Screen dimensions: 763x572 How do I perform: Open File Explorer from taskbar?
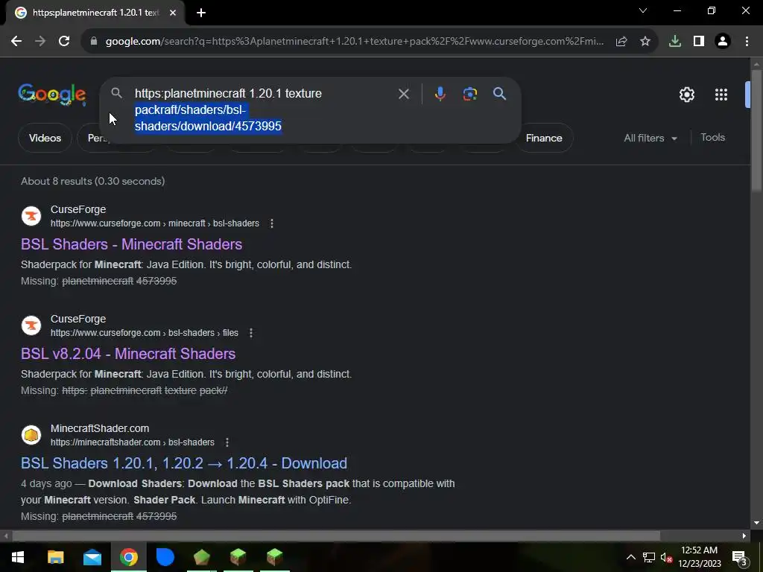pyautogui.click(x=55, y=557)
